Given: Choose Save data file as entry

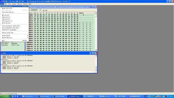Looking at the screenshot, I should click(14, 12).
